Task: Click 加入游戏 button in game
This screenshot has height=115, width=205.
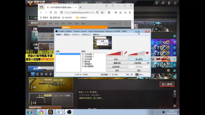Action: click(167, 84)
